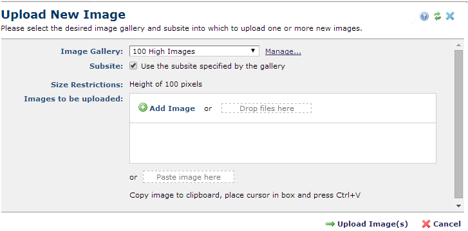Toggle the Subsite checkbox
The image size is (468, 231).
tap(133, 66)
